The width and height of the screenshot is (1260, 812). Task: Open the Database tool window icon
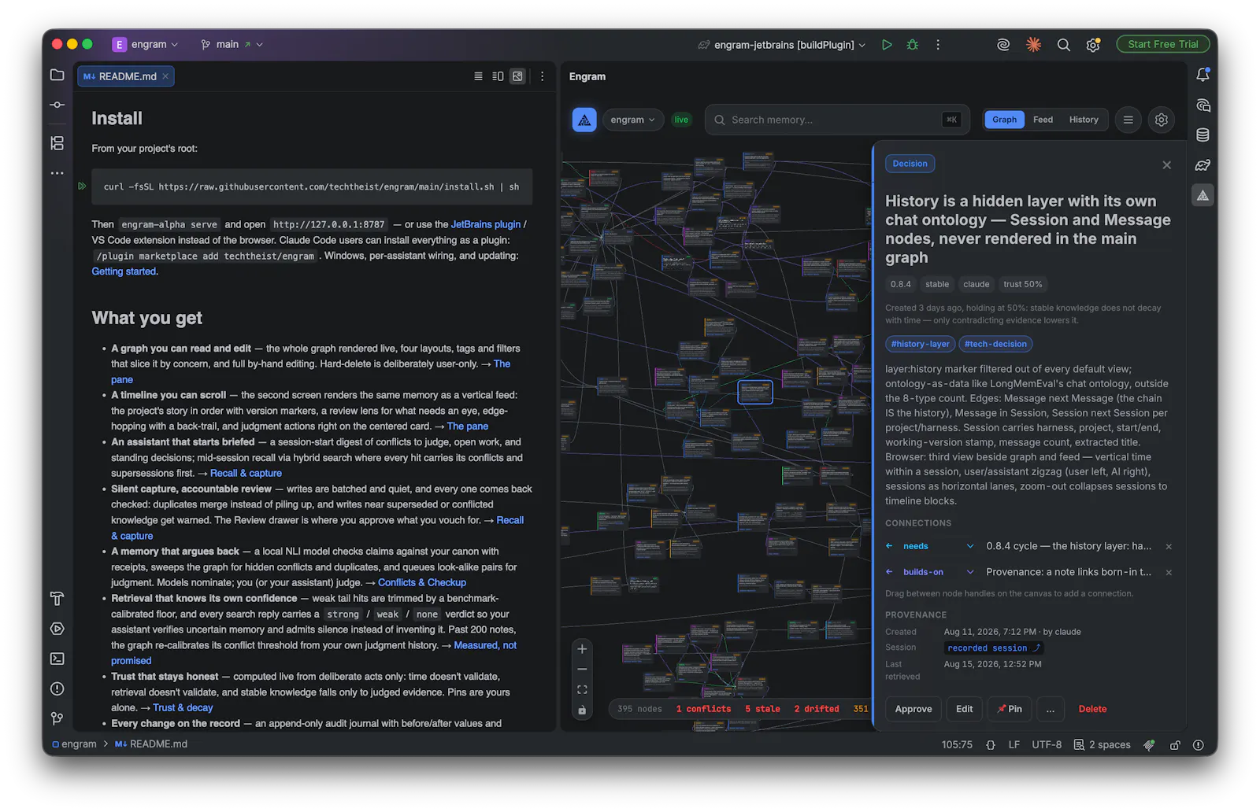[1203, 135]
